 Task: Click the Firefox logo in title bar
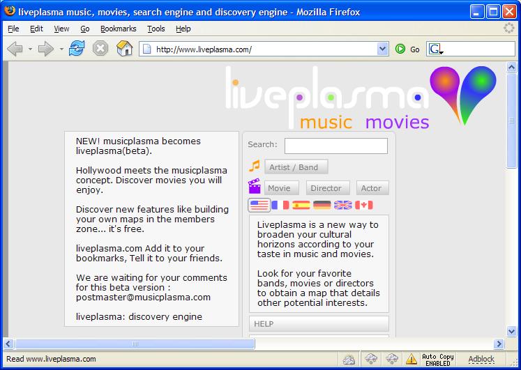pyautogui.click(x=10, y=12)
